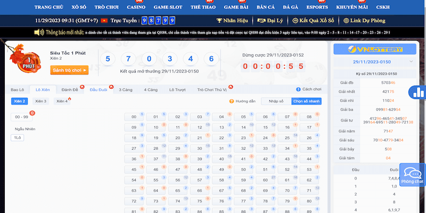Open the Phòng chat bubble icon
The width and height of the screenshot is (426, 213).
pyautogui.click(x=412, y=173)
